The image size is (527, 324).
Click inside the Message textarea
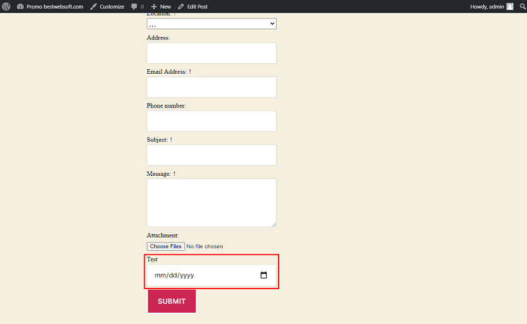211,203
